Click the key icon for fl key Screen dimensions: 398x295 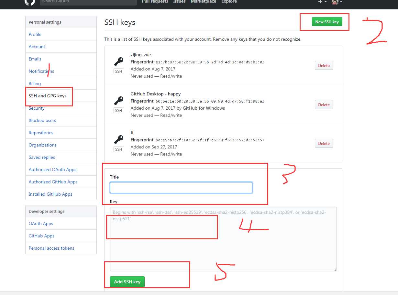point(119,139)
